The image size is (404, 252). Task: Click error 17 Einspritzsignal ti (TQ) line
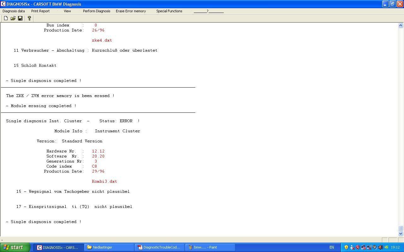click(x=74, y=207)
